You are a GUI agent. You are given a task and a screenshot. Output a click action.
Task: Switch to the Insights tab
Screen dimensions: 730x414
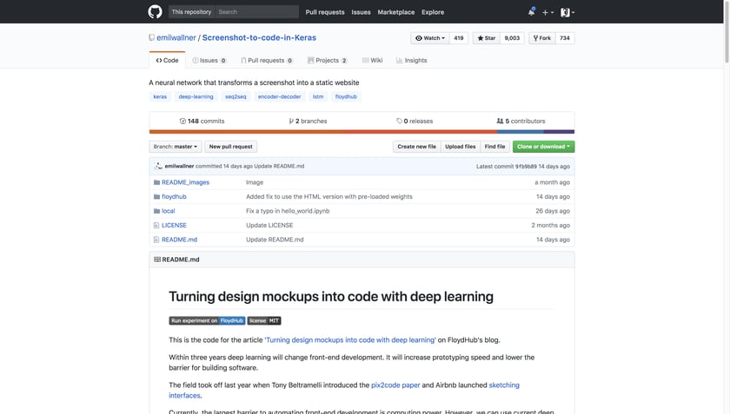pos(412,61)
